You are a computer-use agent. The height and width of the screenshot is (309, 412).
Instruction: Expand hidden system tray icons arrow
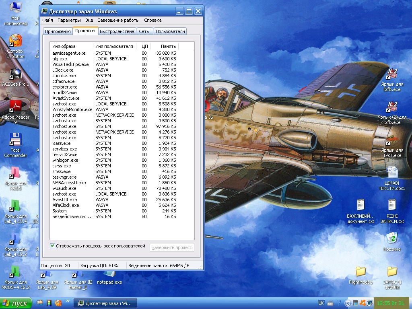click(x=348, y=303)
